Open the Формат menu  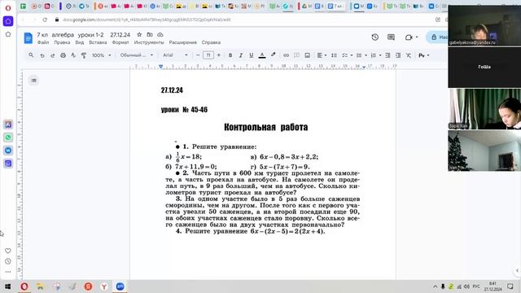tap(120, 42)
